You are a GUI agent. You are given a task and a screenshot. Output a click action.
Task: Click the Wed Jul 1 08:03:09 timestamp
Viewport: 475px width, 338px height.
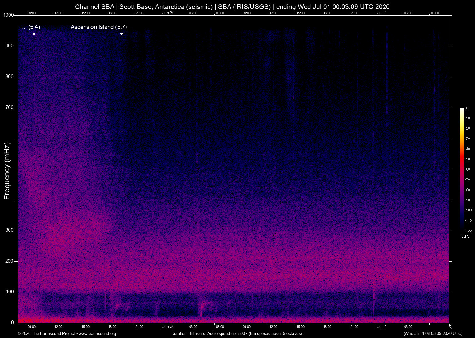click(x=433, y=333)
